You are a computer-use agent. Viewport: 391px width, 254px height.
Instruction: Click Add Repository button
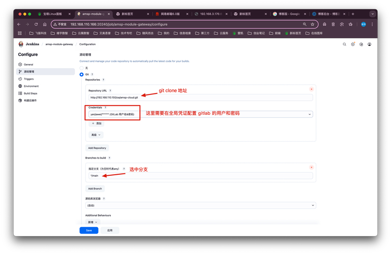tap(97, 148)
